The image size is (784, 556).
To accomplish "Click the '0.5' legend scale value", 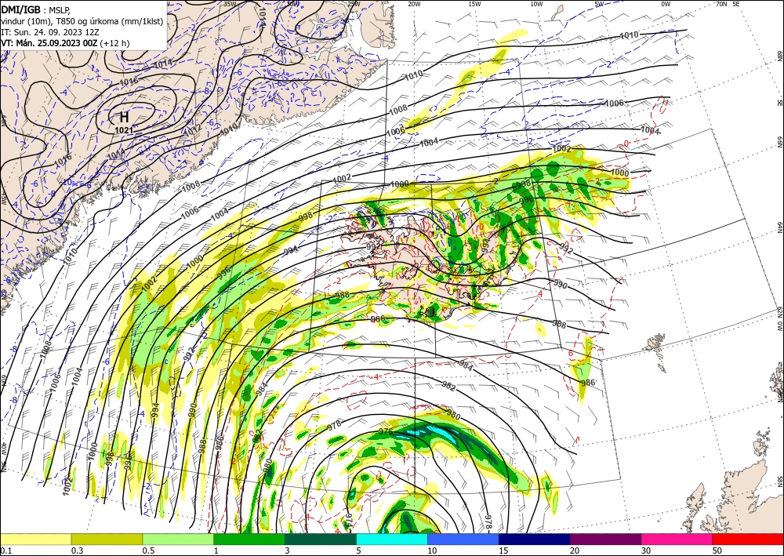I will coord(148,551).
